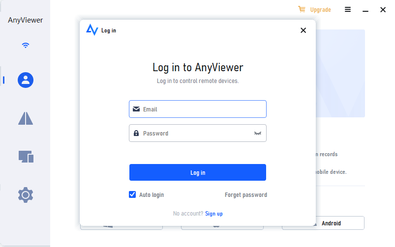
Task: Close the Log in dialog
Action: (x=304, y=30)
